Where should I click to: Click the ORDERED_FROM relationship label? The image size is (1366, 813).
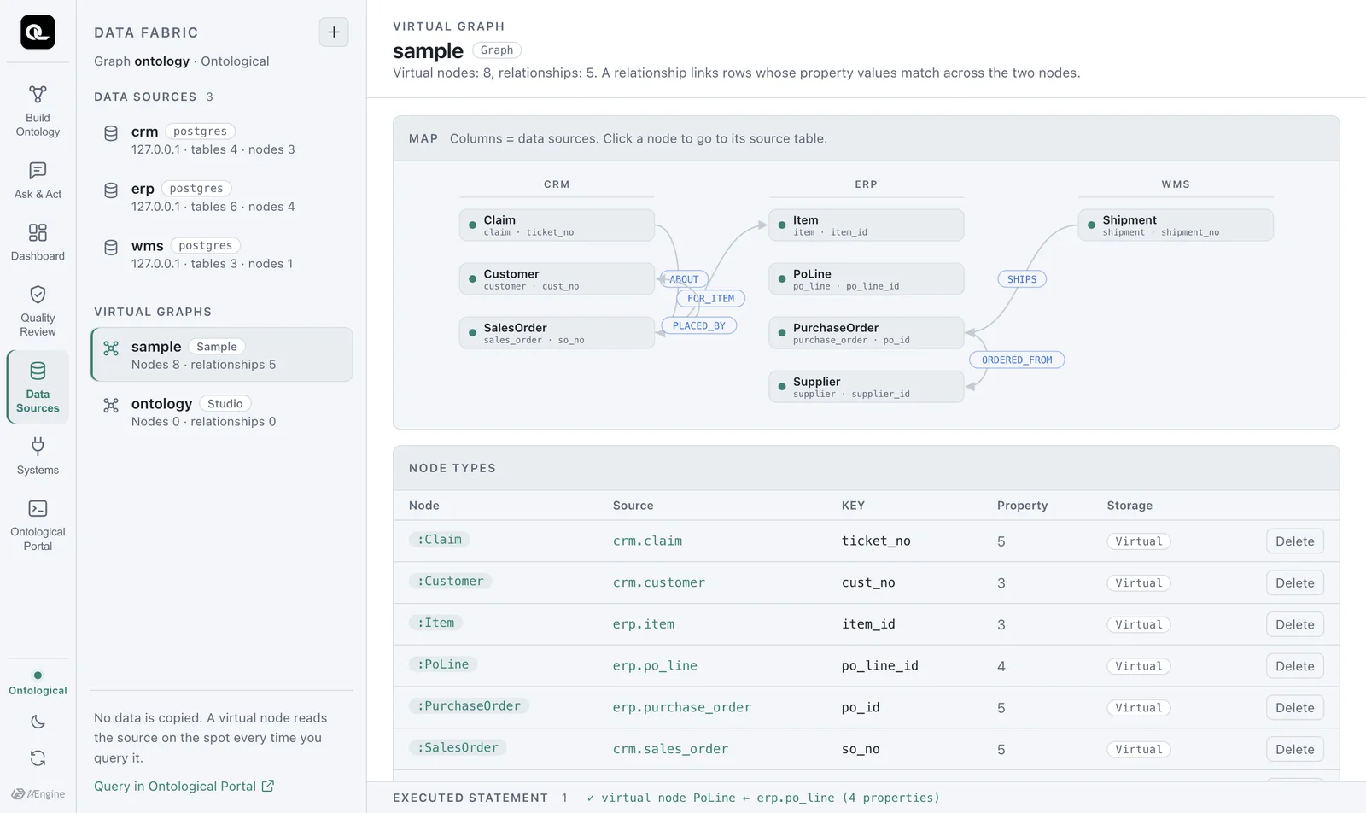coord(1017,360)
